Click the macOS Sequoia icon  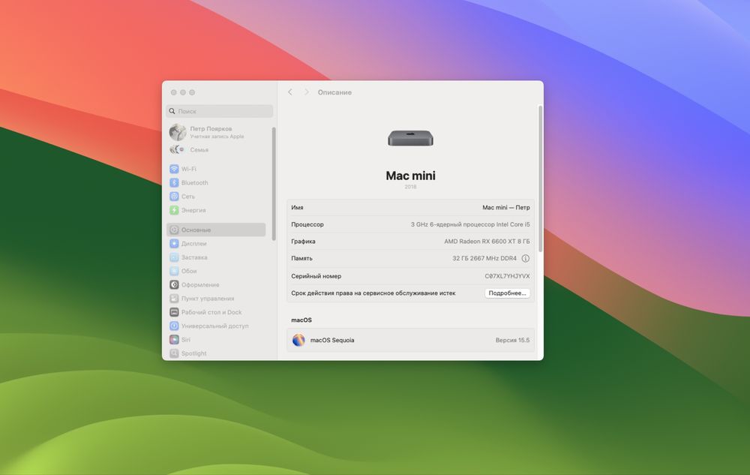pyautogui.click(x=298, y=340)
